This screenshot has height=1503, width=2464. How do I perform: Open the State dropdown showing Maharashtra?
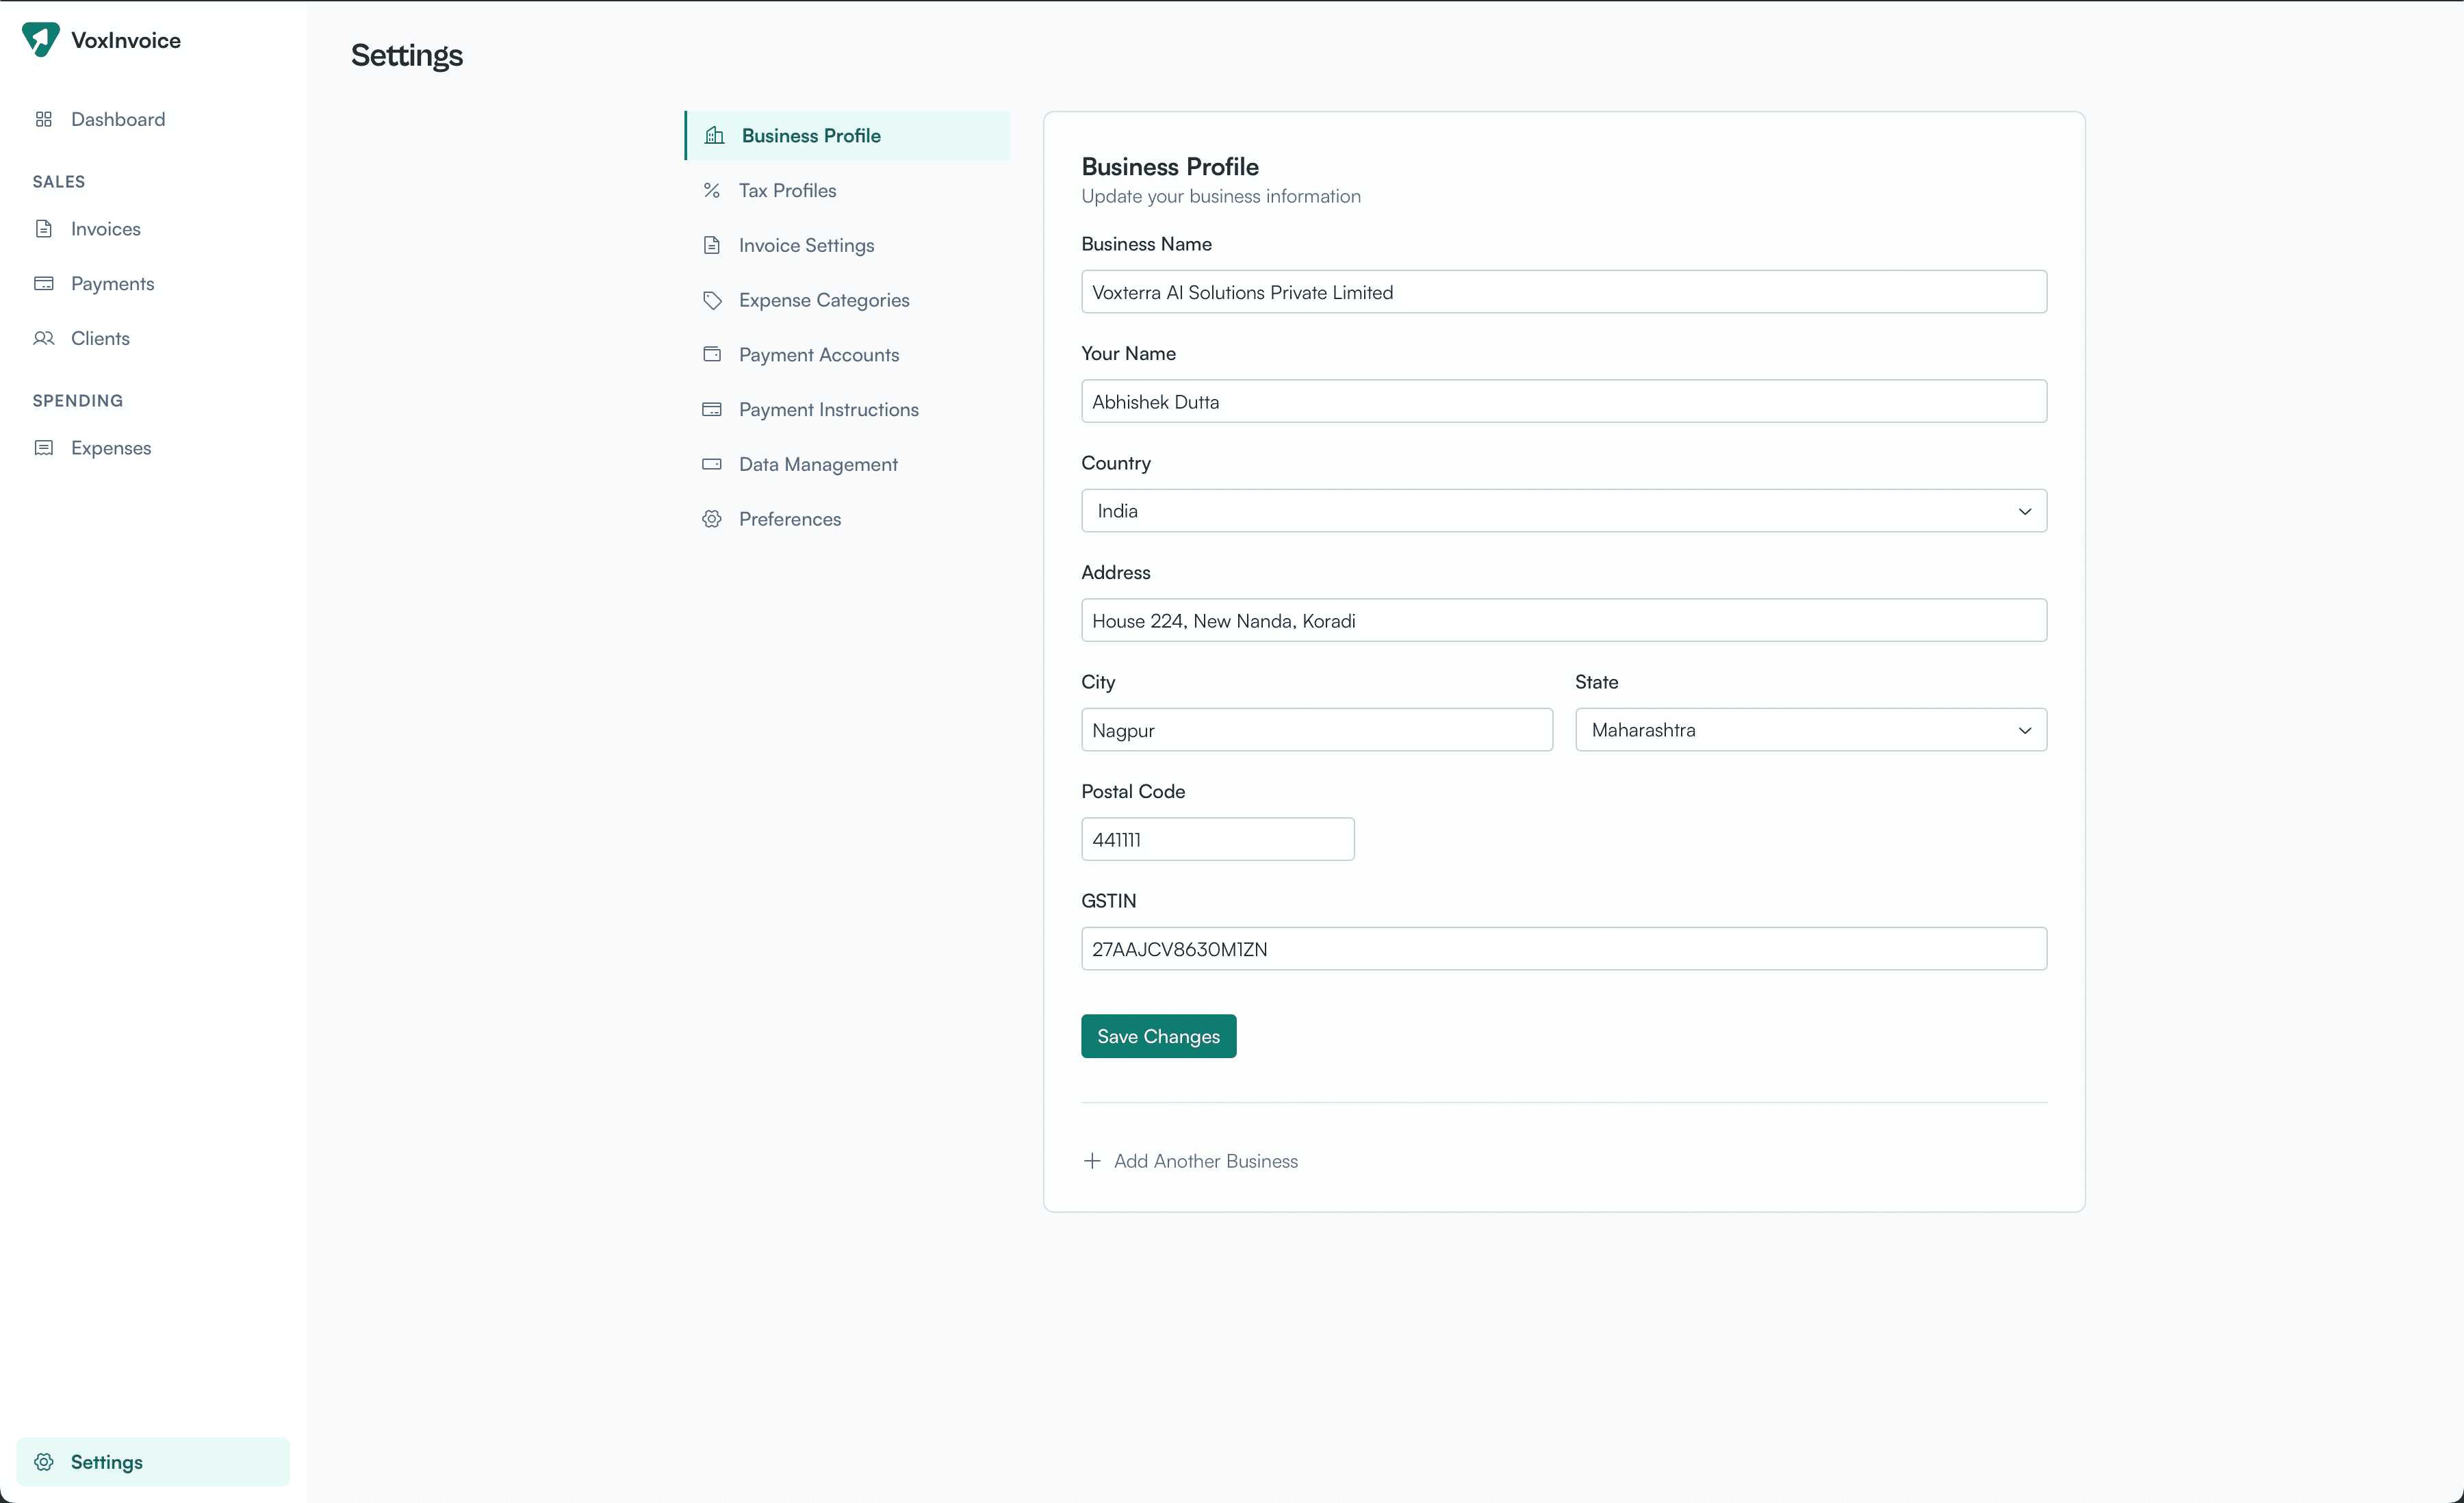pos(1810,729)
